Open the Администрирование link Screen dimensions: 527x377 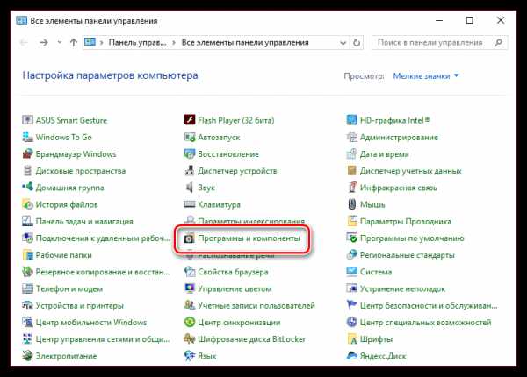(x=398, y=138)
